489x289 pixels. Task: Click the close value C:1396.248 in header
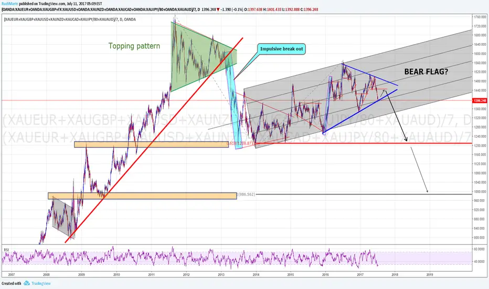pyautogui.click(x=310, y=9)
